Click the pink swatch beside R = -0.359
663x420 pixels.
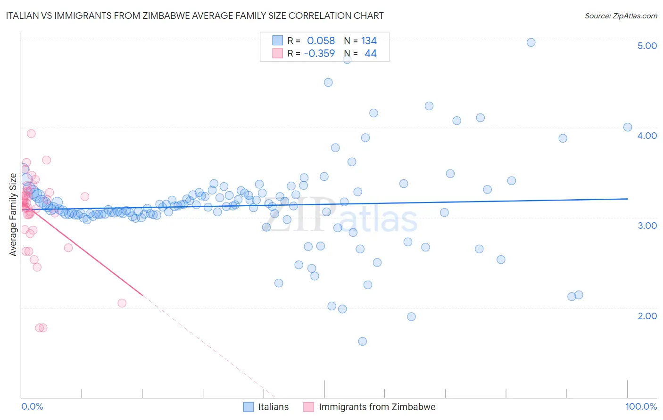pyautogui.click(x=277, y=53)
